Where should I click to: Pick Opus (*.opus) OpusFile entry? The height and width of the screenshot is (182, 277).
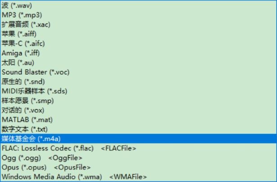pos(138,168)
